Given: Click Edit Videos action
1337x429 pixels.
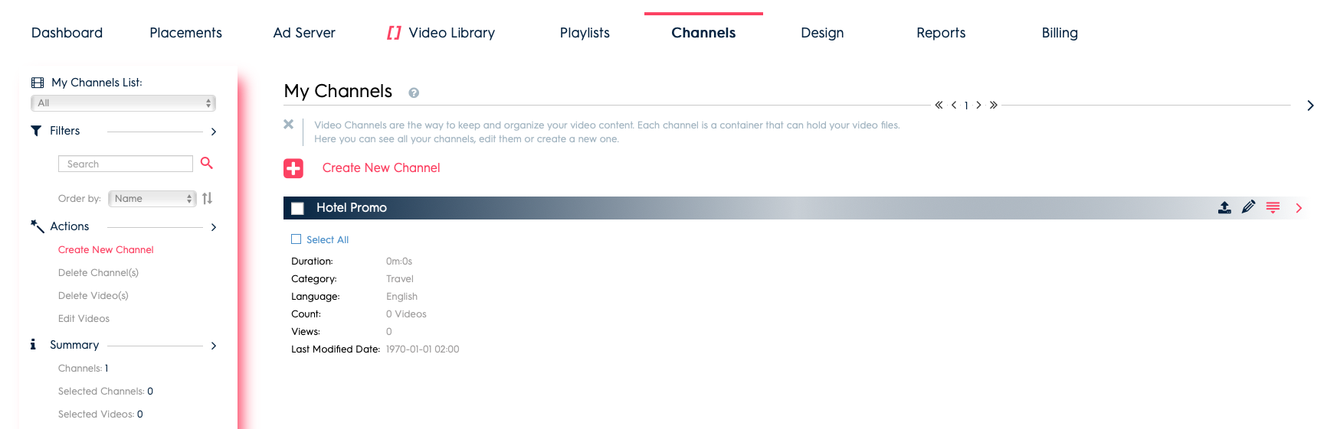Looking at the screenshot, I should tap(84, 319).
